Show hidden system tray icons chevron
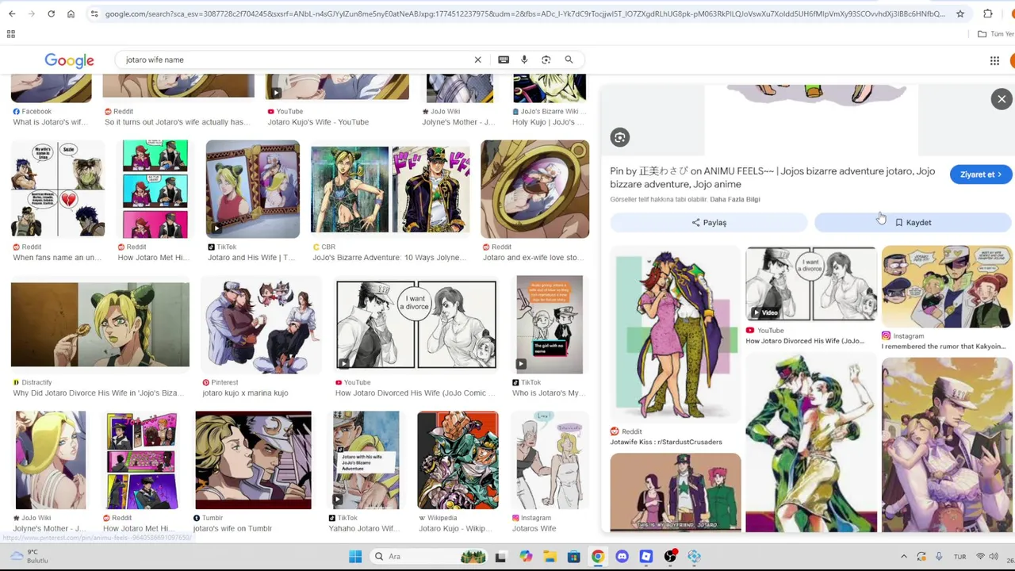1015x571 pixels. coord(903,557)
